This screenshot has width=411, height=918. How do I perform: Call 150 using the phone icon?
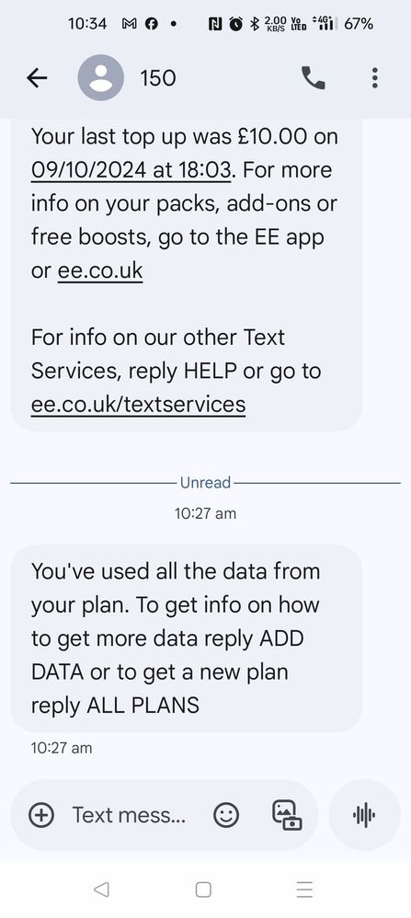314,78
